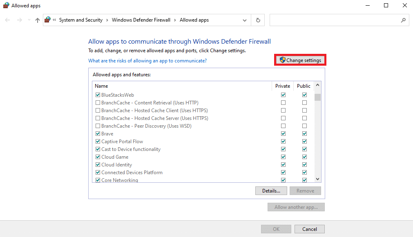Enable BranchCache Content Retrieval checkbox
This screenshot has width=413, height=237.
(98, 102)
